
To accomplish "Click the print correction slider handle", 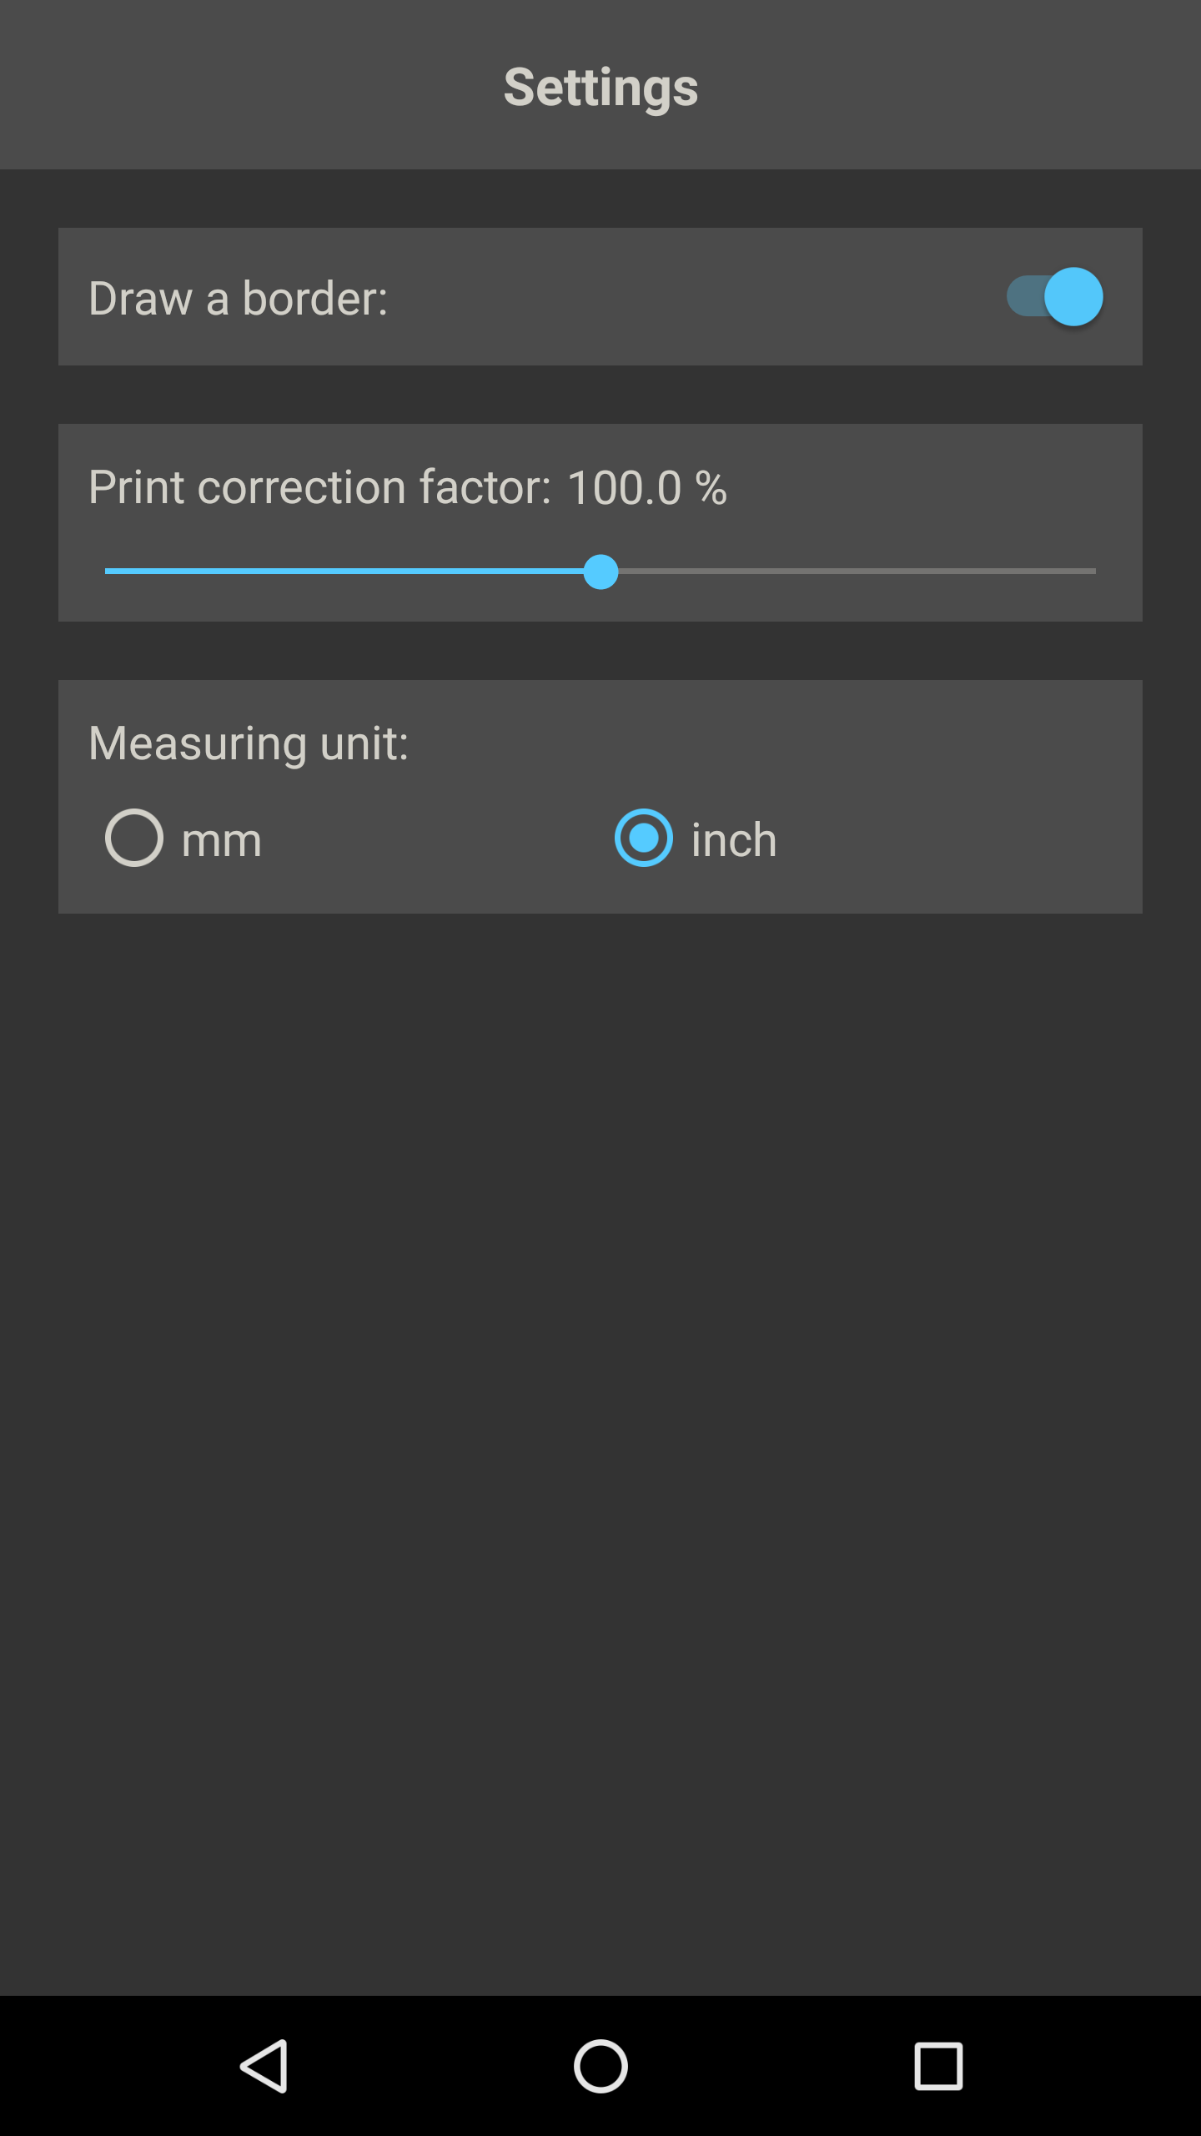I will click(600, 572).
